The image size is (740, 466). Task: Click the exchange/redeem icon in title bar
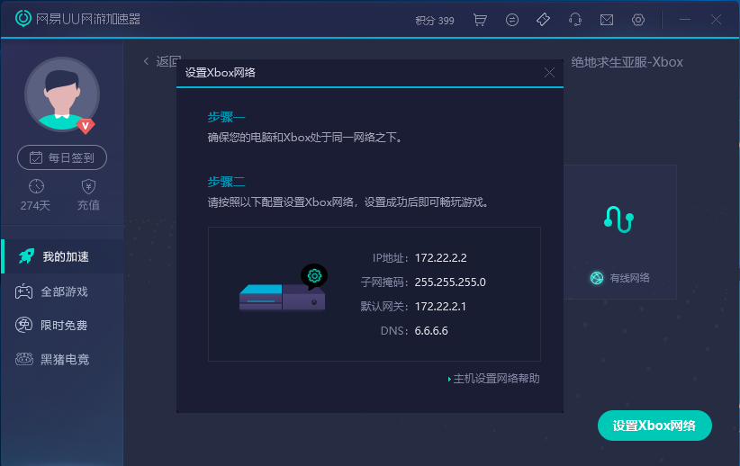(512, 20)
